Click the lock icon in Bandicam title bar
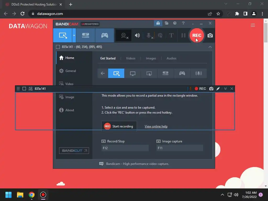The image size is (268, 201). point(158,23)
